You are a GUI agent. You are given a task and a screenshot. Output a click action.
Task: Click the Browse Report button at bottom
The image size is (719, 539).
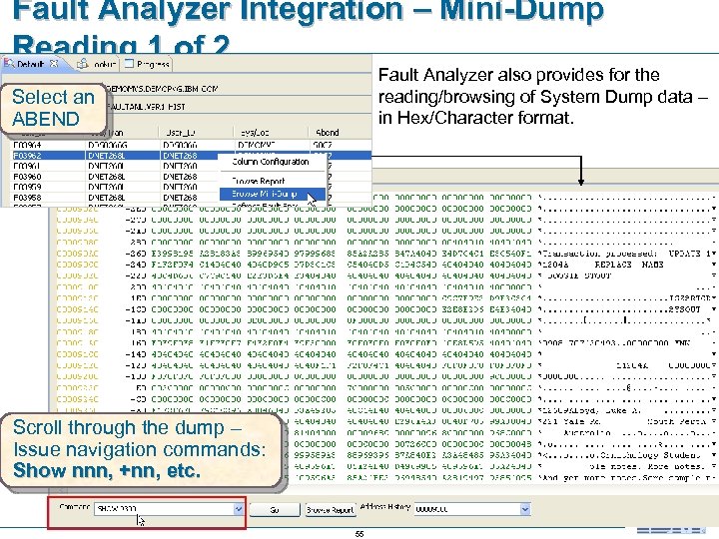coord(331,510)
